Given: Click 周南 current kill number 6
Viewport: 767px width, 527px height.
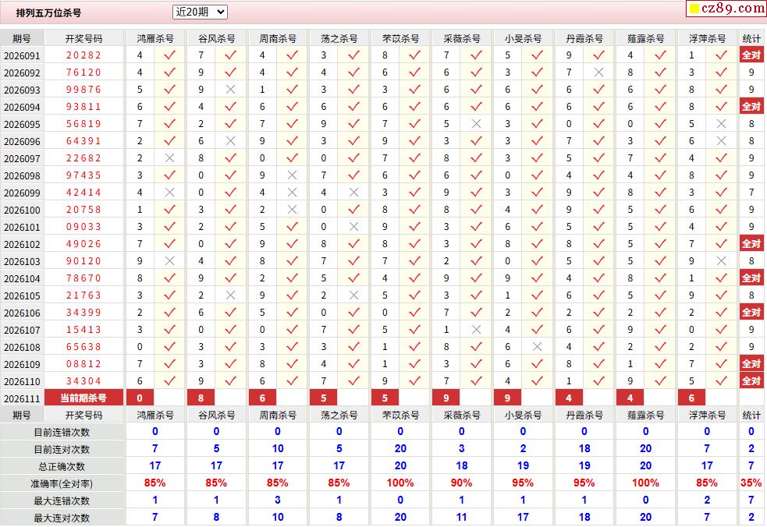Looking at the screenshot, I should 263,398.
